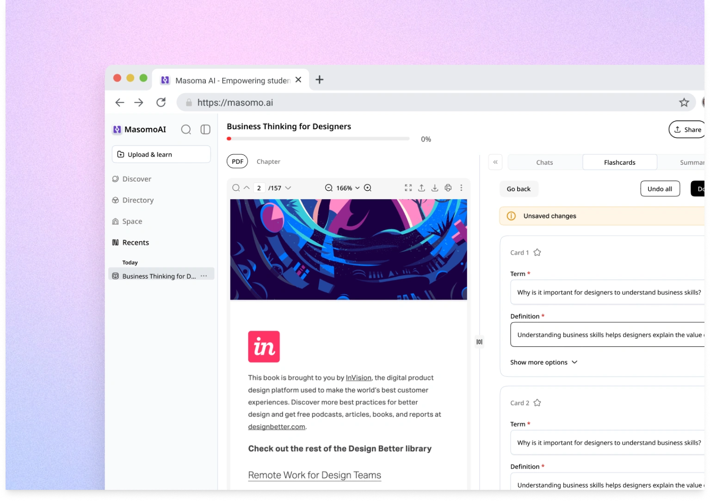Click the colorful cover illustration in the PDF

pos(349,250)
